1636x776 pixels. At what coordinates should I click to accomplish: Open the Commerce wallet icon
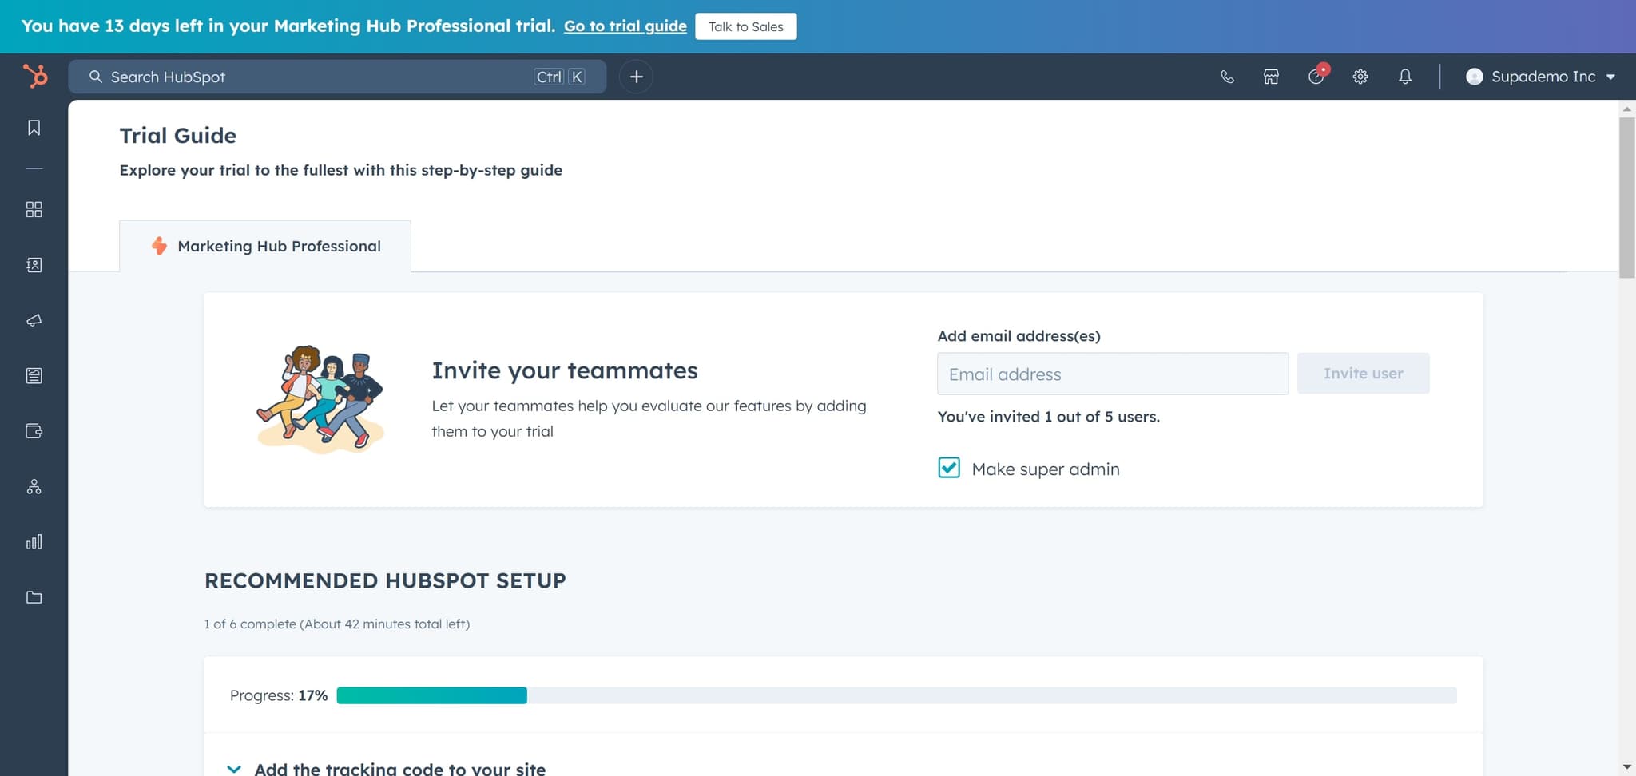(x=34, y=430)
